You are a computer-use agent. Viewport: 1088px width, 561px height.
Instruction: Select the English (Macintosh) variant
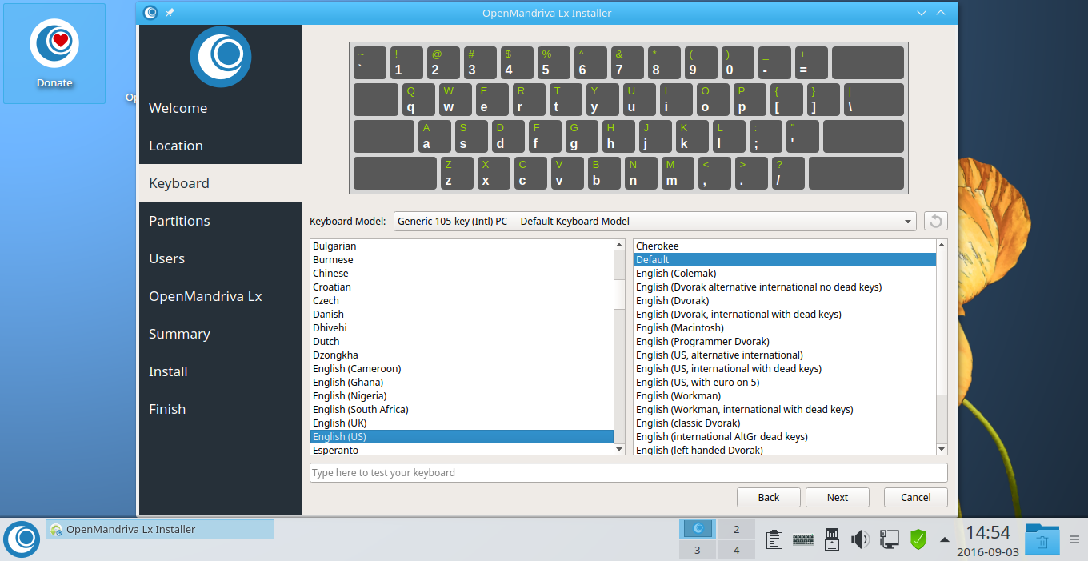tap(784, 327)
